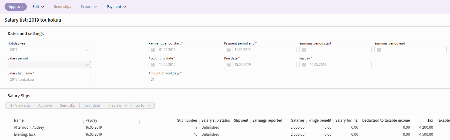This screenshot has height=140, width=450.
Task: Click the Send slip button
Action: (x=68, y=106)
